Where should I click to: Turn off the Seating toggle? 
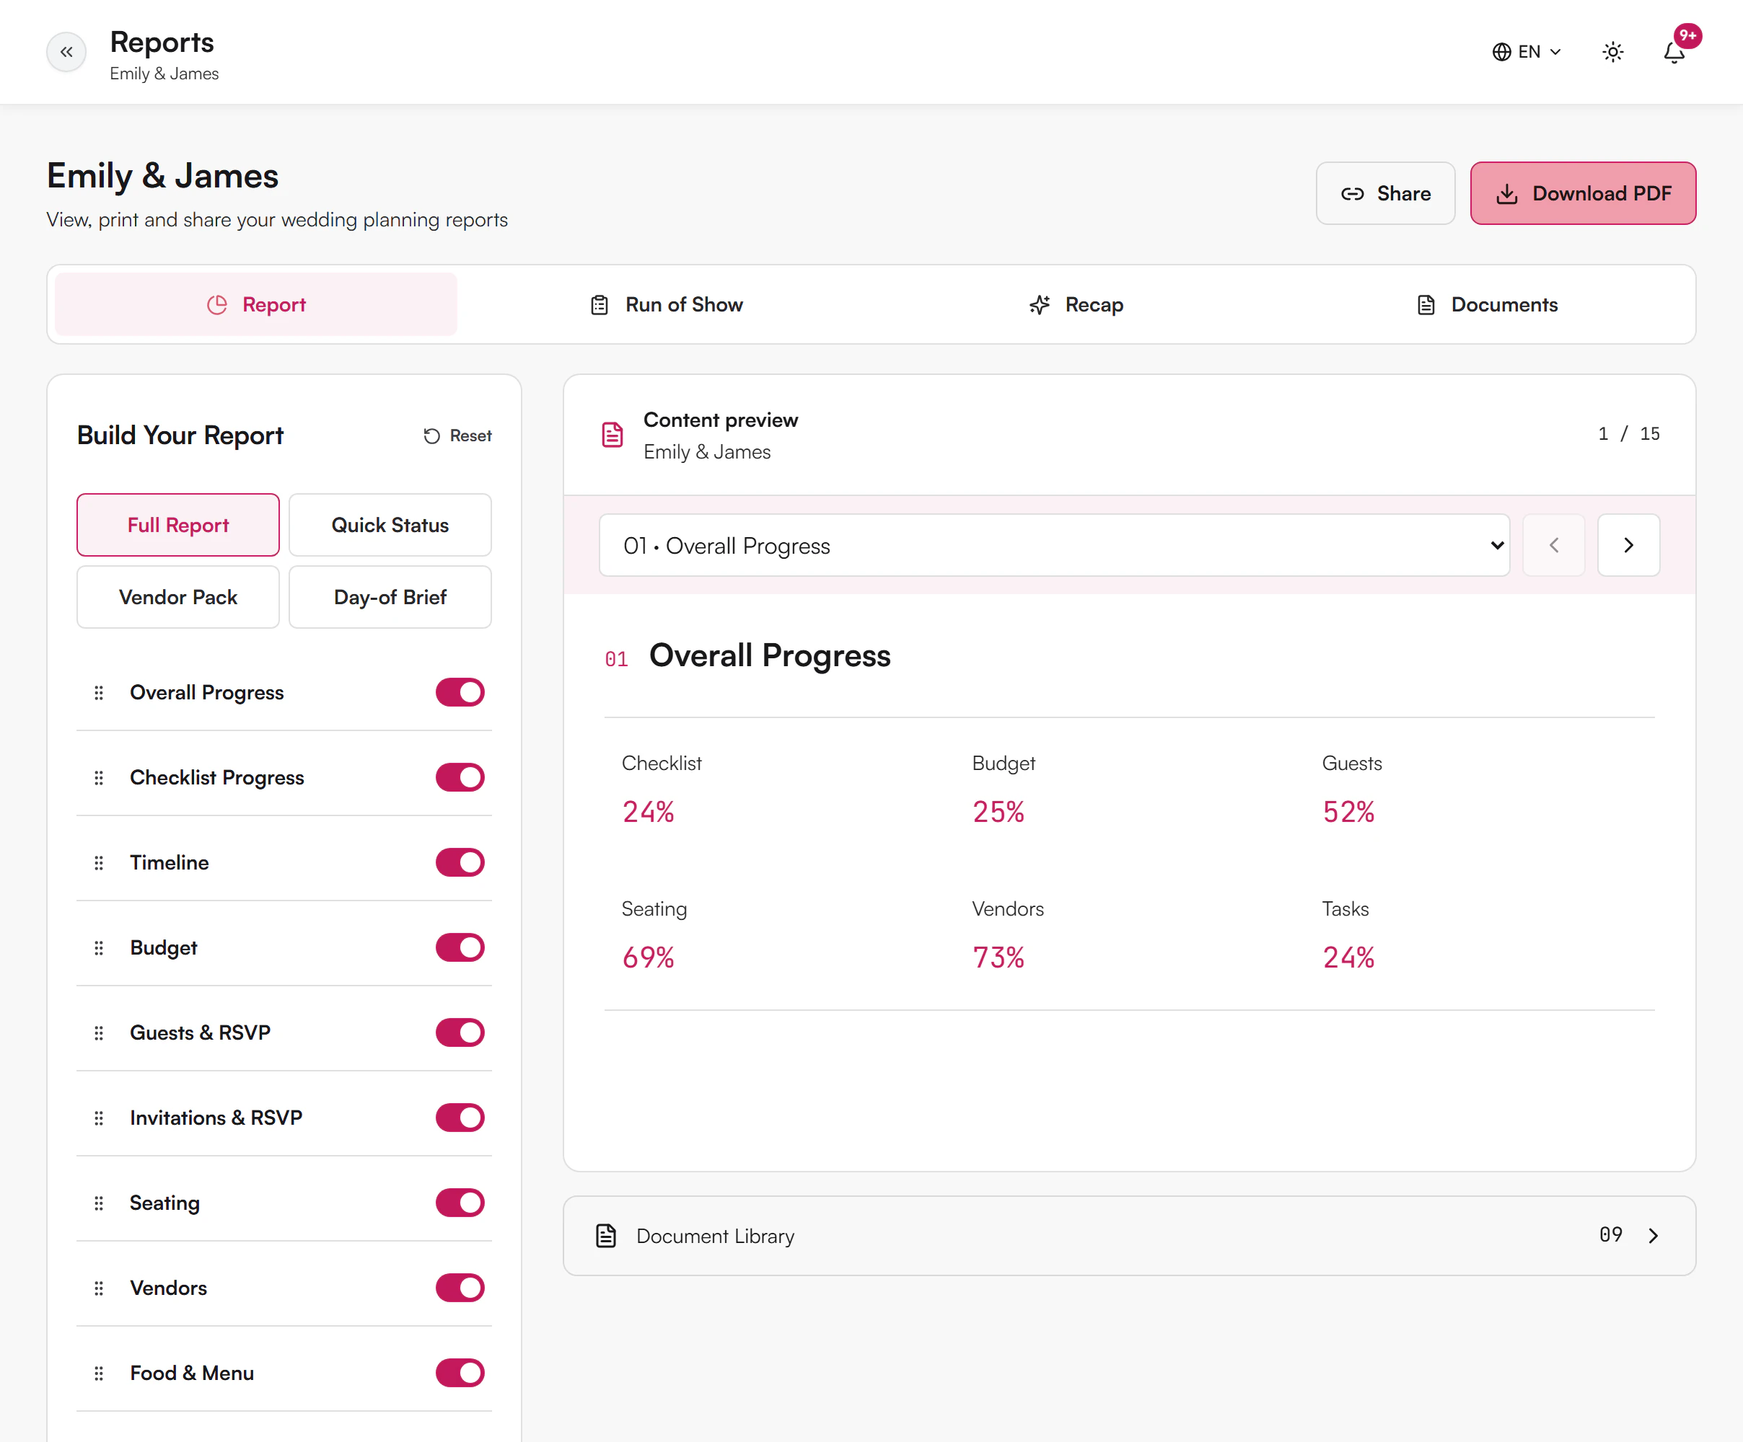pos(460,1203)
